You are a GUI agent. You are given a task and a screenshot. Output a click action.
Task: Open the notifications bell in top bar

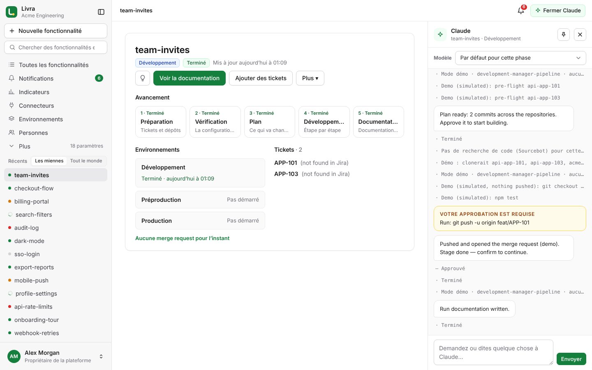point(521,11)
